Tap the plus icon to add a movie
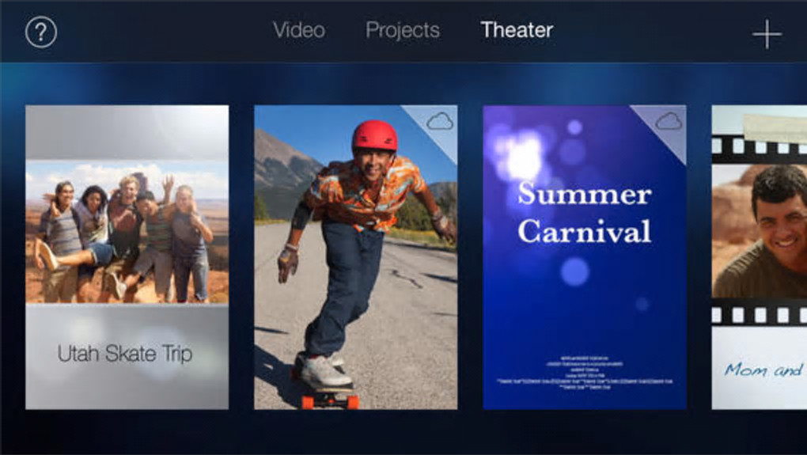 767,34
